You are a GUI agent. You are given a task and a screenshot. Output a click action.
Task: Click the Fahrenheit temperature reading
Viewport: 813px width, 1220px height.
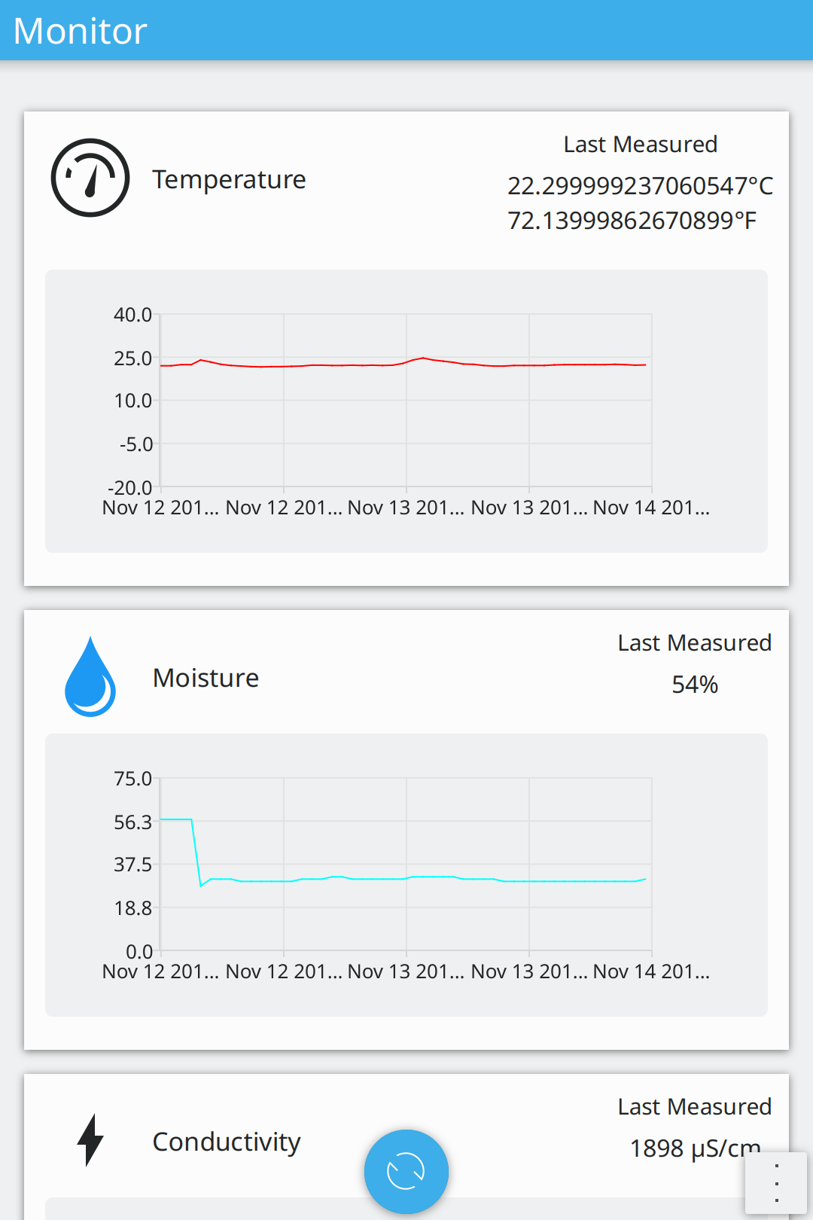tap(632, 221)
